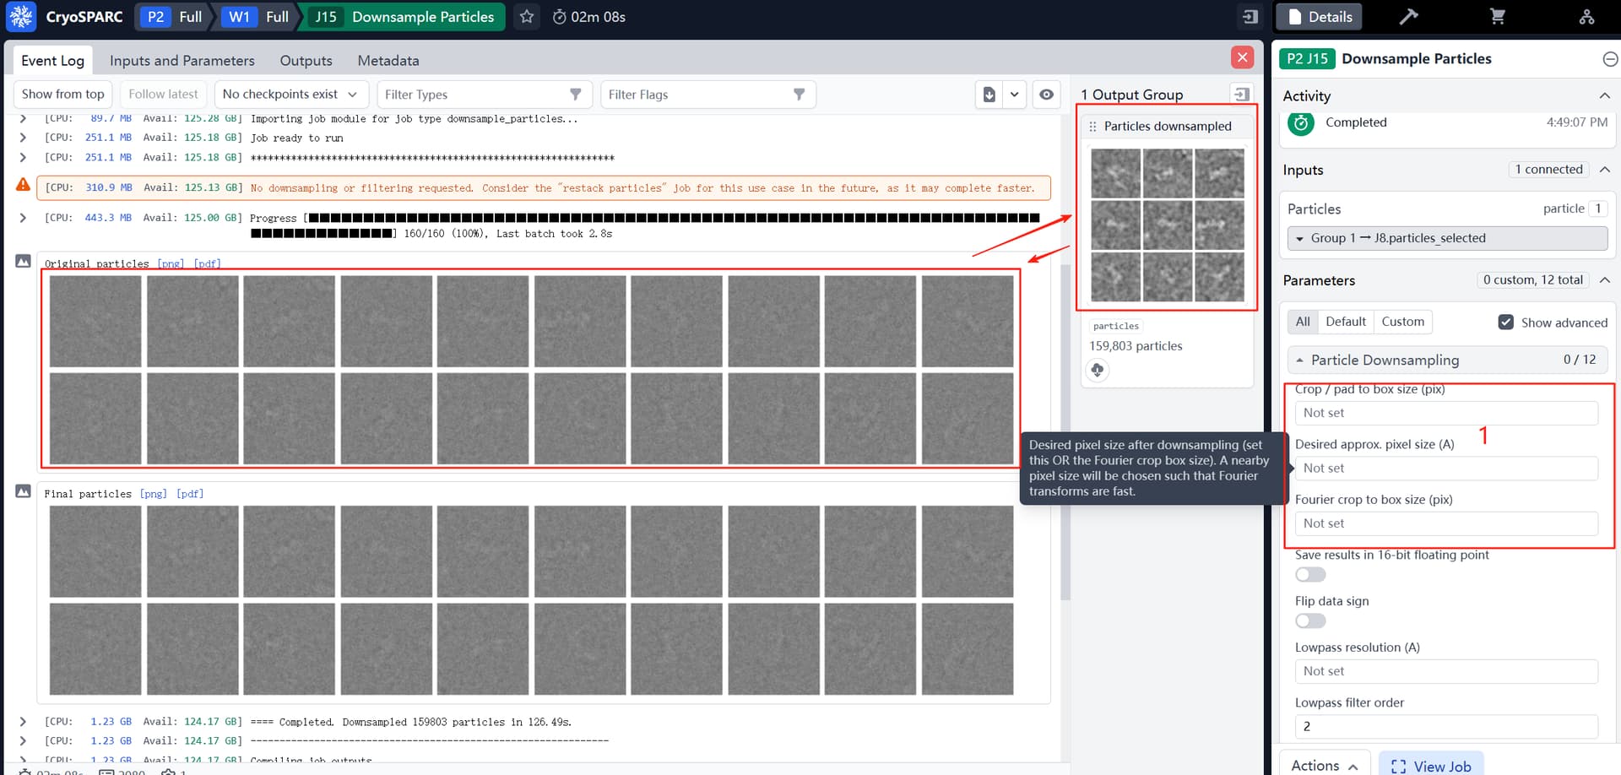1621x775 pixels.
Task: Click the event log download icon
Action: 989,95
